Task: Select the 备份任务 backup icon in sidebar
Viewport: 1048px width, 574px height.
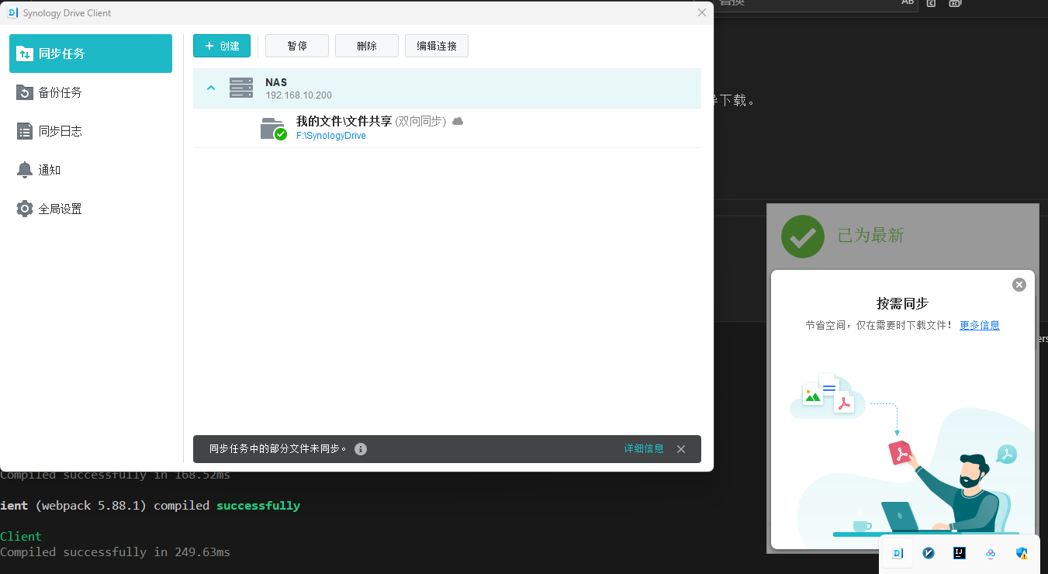Action: click(x=24, y=92)
